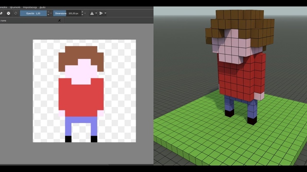Screen dimensions: 307x172
Task: Click the reload brush preset icon
Action: click(x=16, y=13)
